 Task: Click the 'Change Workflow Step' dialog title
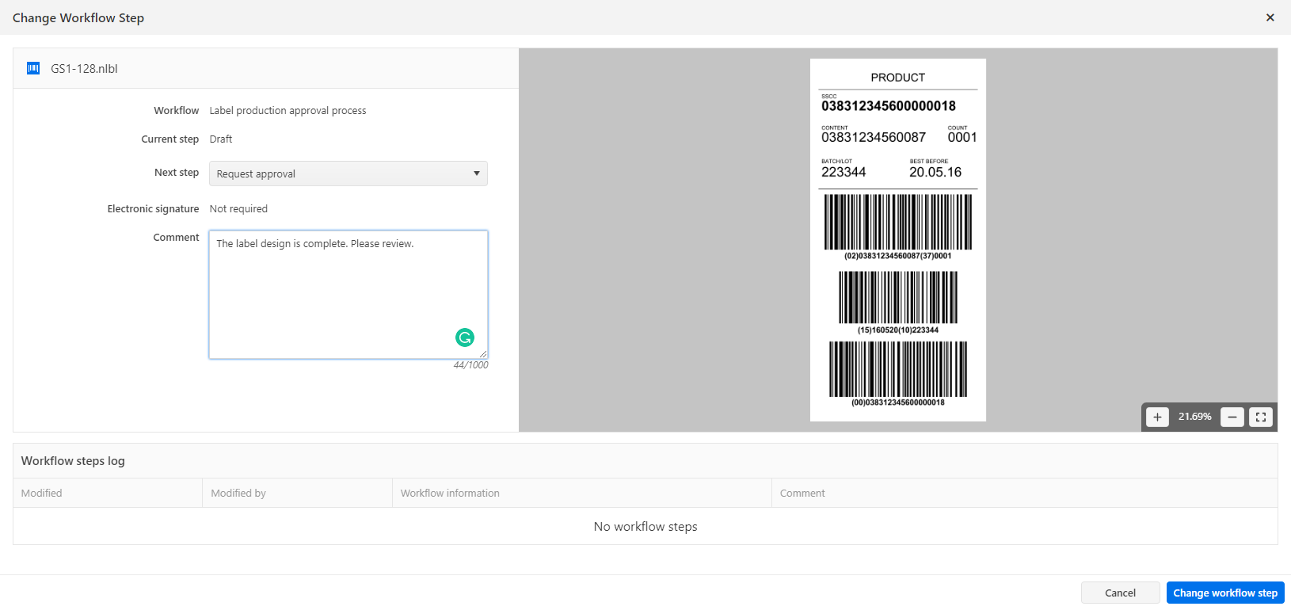click(x=78, y=17)
